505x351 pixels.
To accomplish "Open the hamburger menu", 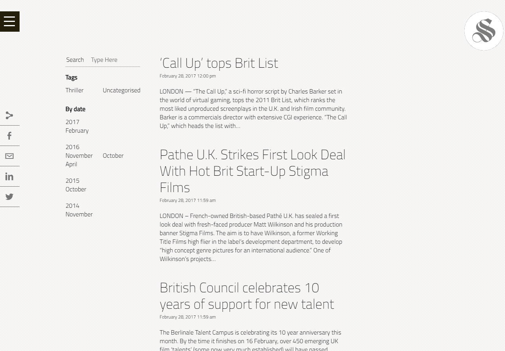I will pyautogui.click(x=9, y=22).
